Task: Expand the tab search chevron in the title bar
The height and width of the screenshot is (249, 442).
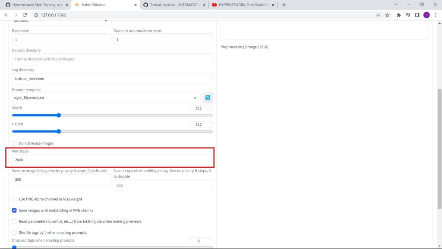Action: (x=397, y=5)
